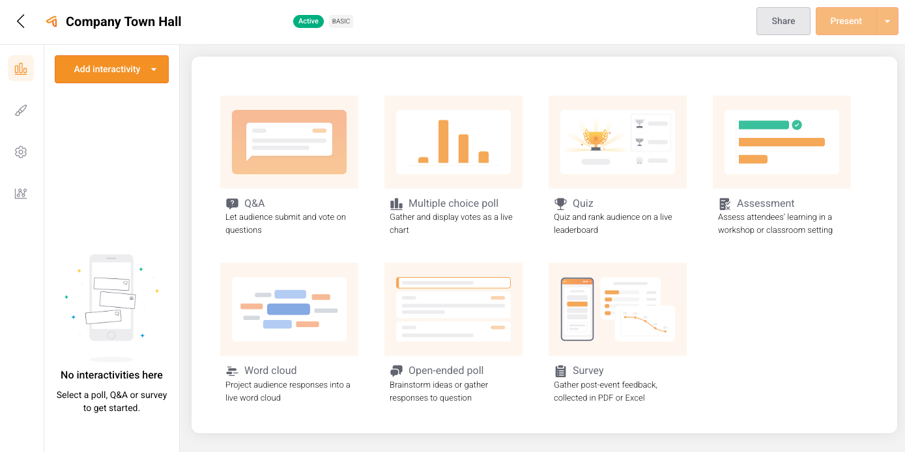
Task: Open the interactivities bar chart sidebar icon
Action: tap(21, 68)
